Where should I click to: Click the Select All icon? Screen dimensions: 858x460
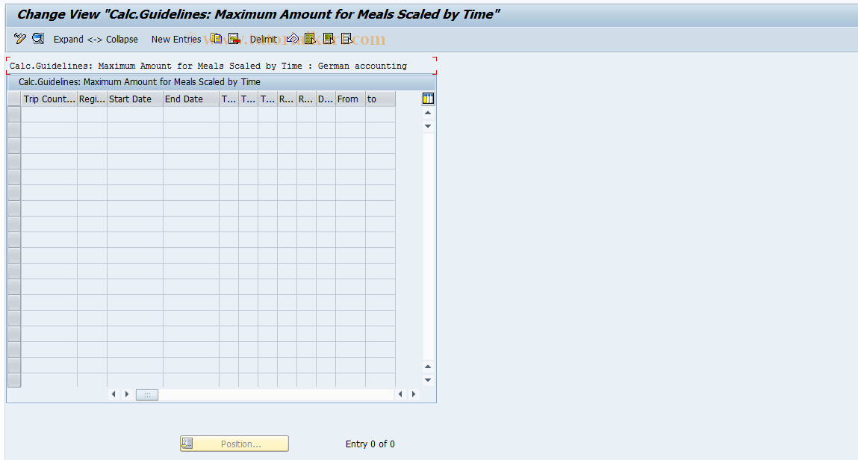(310, 38)
